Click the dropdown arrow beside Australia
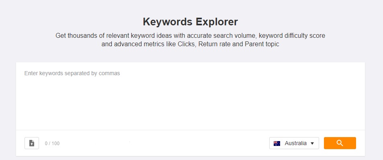383x160 pixels. (312, 144)
